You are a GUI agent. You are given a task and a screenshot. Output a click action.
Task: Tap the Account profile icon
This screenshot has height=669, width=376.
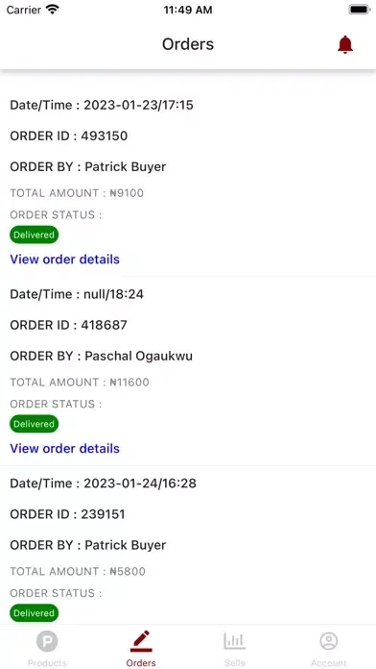(x=329, y=641)
